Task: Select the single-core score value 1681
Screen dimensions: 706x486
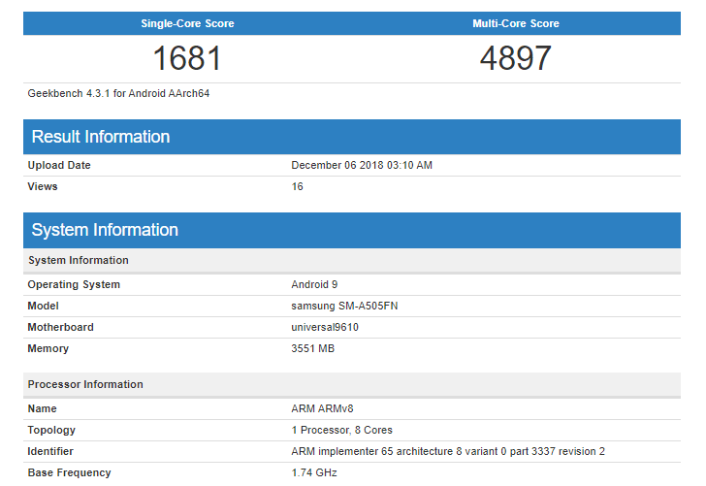Action: pos(187,58)
